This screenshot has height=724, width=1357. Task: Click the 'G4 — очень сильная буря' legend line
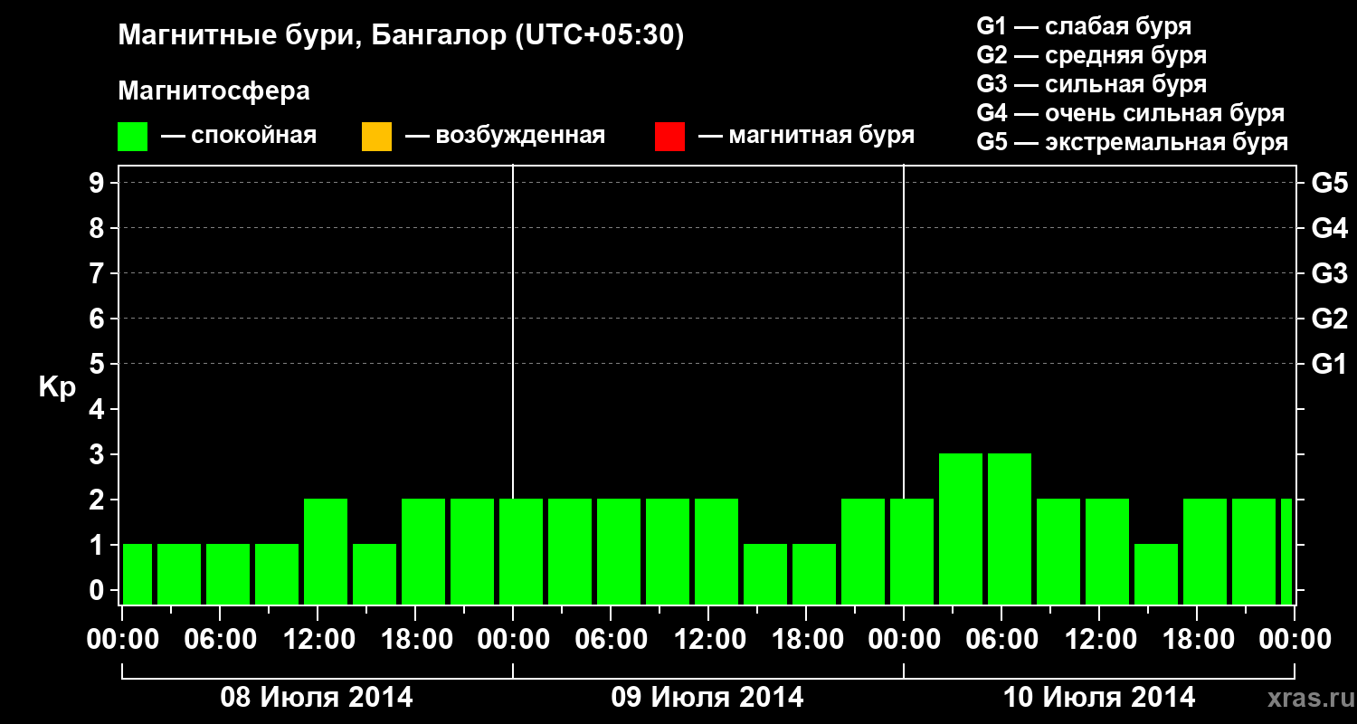1130,113
